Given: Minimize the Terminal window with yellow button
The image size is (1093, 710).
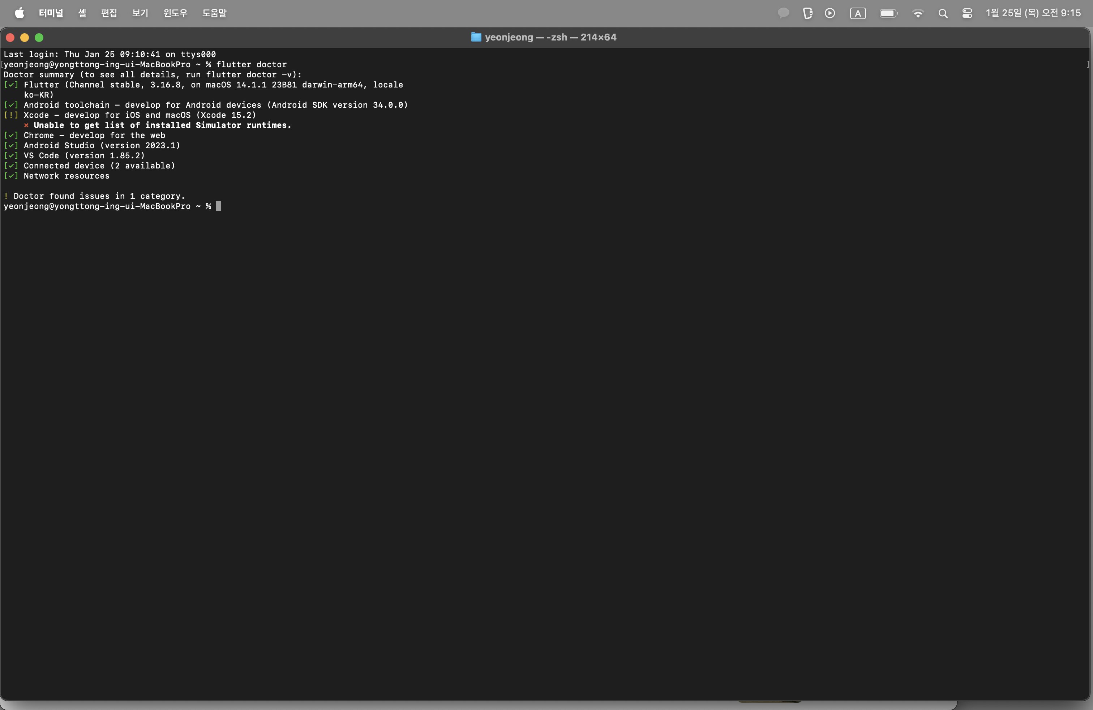Looking at the screenshot, I should coord(25,38).
